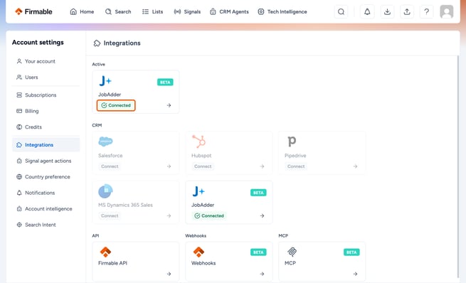
Task: Open Signal agent actions settings
Action: (x=46, y=161)
